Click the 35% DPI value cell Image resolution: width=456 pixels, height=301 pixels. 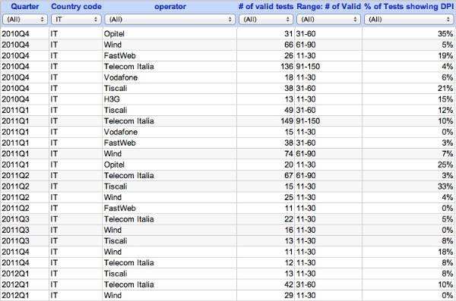pyautogui.click(x=408, y=33)
